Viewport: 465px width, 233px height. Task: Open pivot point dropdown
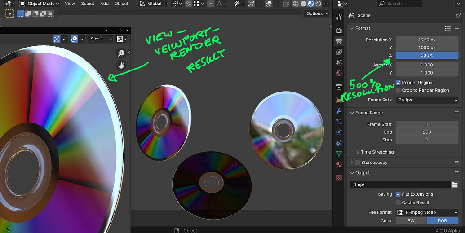tap(177, 4)
